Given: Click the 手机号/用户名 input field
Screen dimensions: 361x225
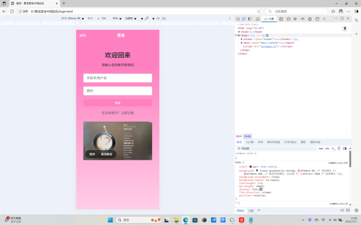Looking at the screenshot, I should click(117, 78).
